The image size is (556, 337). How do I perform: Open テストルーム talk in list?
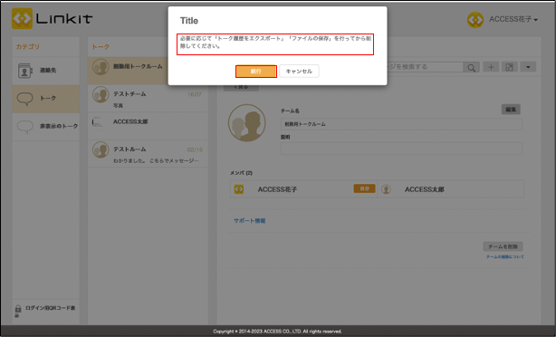pos(148,154)
